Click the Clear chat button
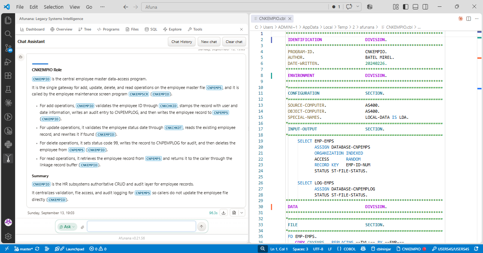483x253 pixels. pos(234,42)
